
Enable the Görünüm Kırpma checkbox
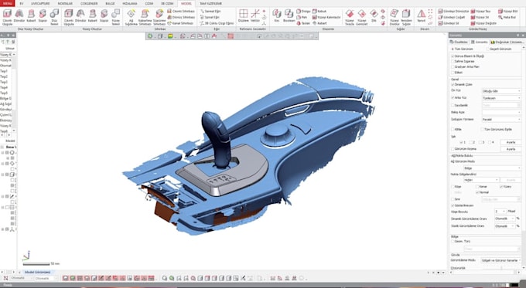pyautogui.click(x=453, y=149)
